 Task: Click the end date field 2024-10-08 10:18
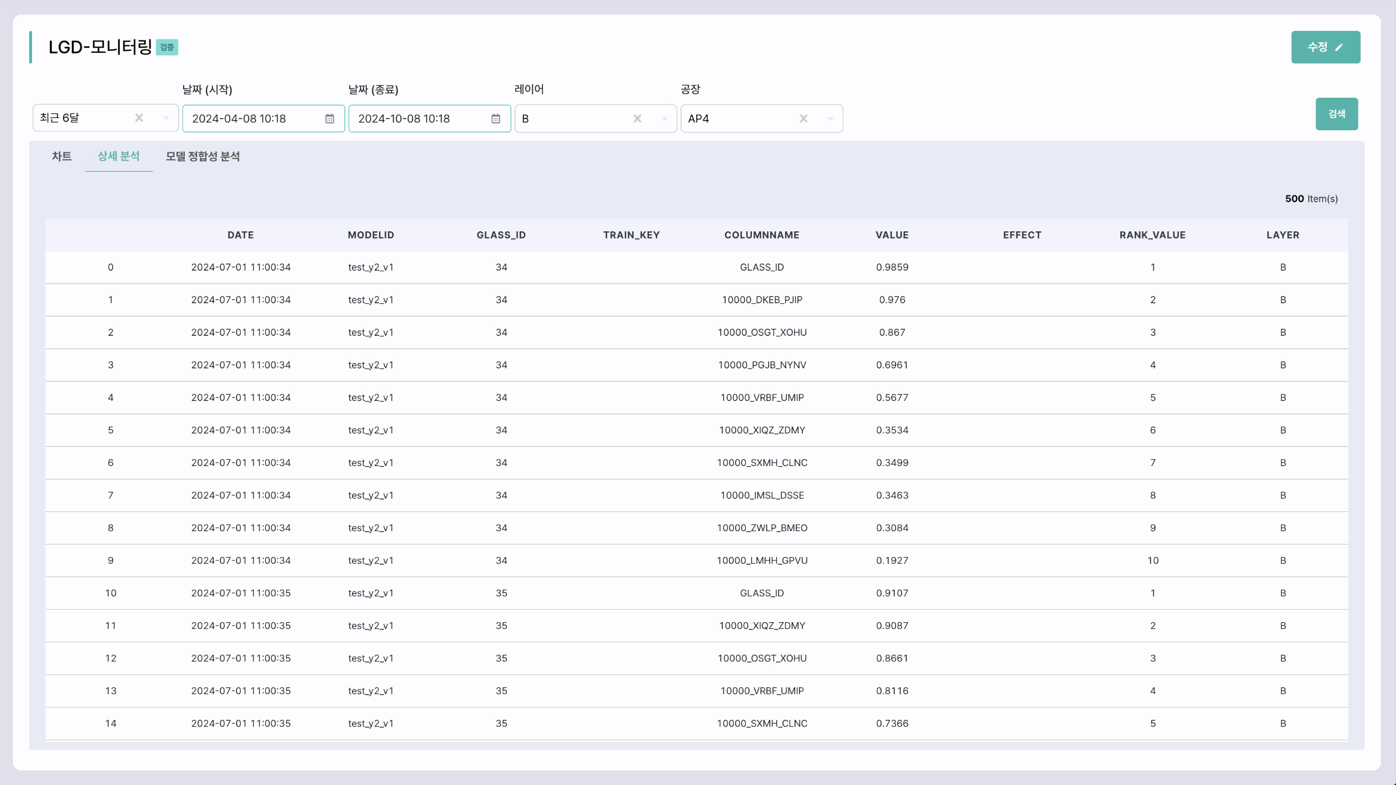pyautogui.click(x=430, y=118)
